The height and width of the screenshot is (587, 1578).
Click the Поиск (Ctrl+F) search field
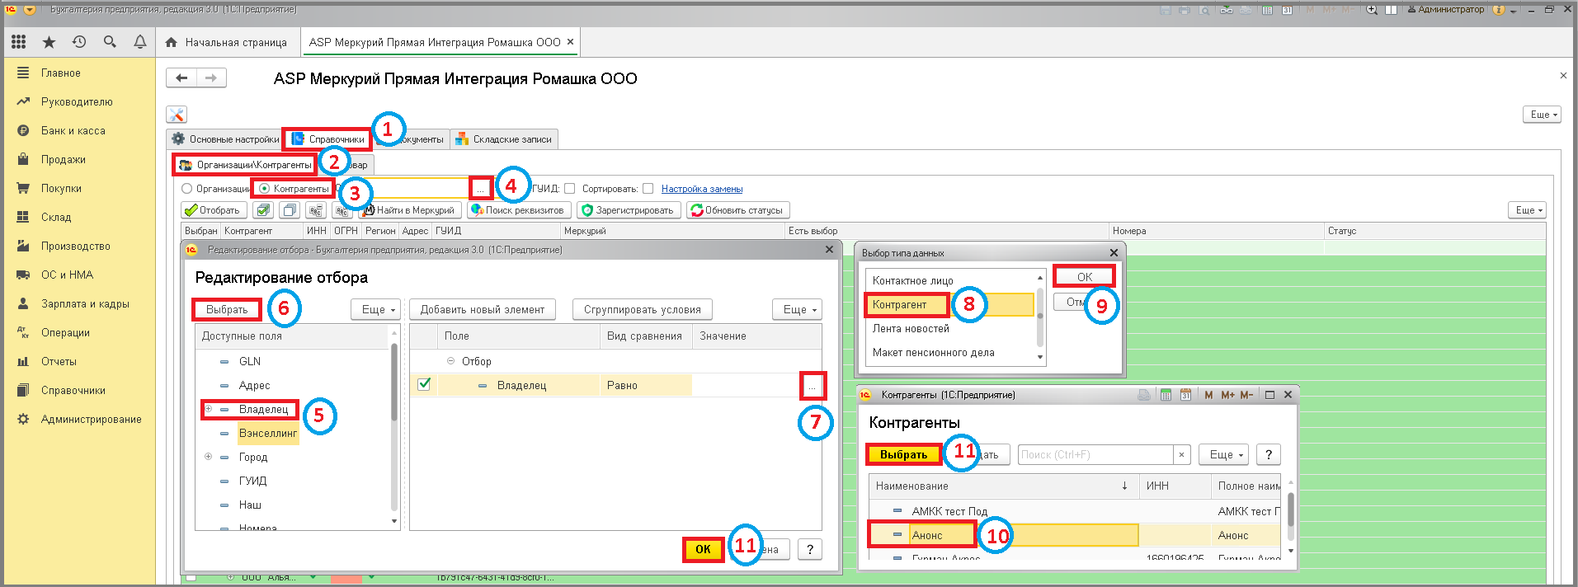pos(1095,454)
